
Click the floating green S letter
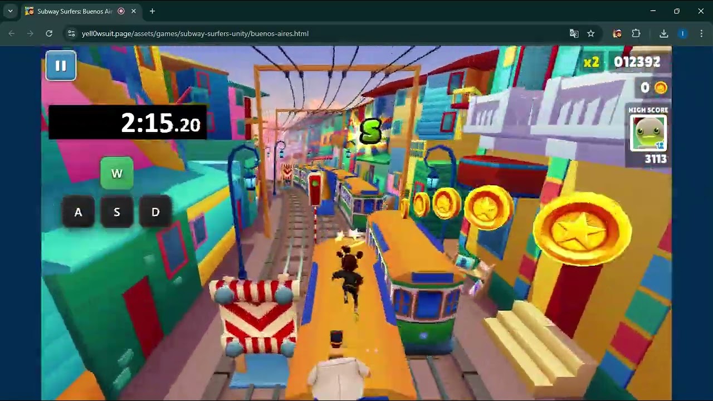370,131
